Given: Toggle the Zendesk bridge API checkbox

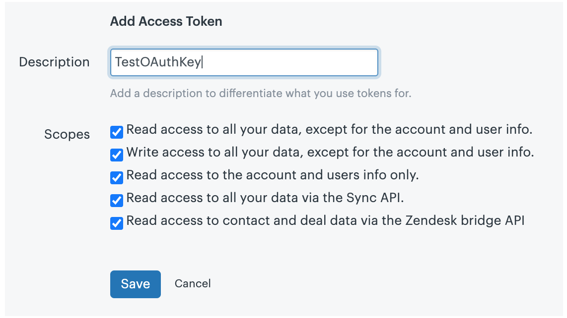Looking at the screenshot, I should coord(117,223).
